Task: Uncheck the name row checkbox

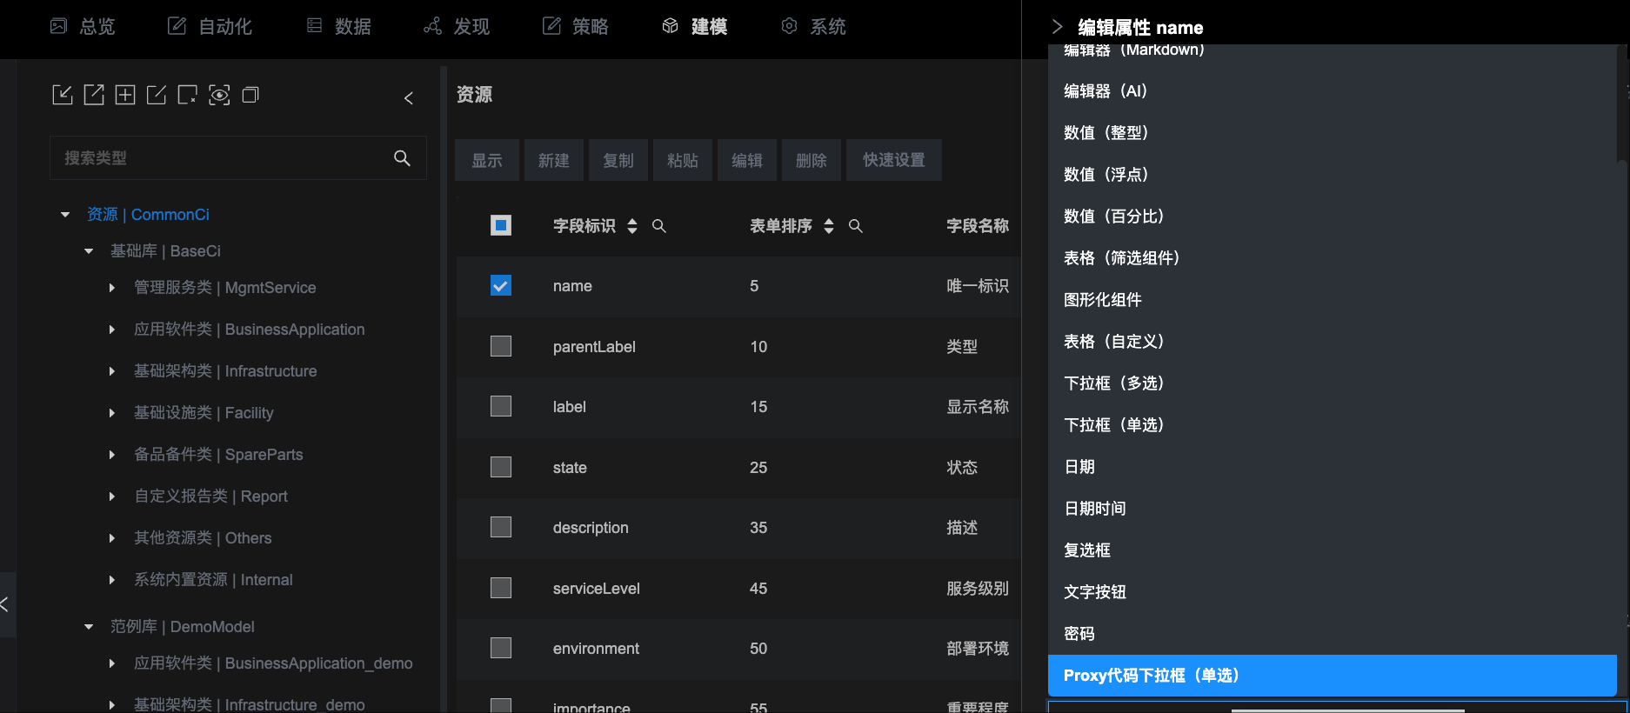Action: (x=501, y=285)
